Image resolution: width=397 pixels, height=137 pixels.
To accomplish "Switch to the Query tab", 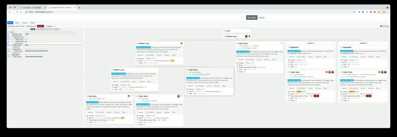I will [x=25, y=23].
